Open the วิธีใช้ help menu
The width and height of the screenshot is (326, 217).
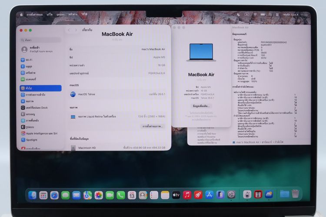(x=84, y=14)
